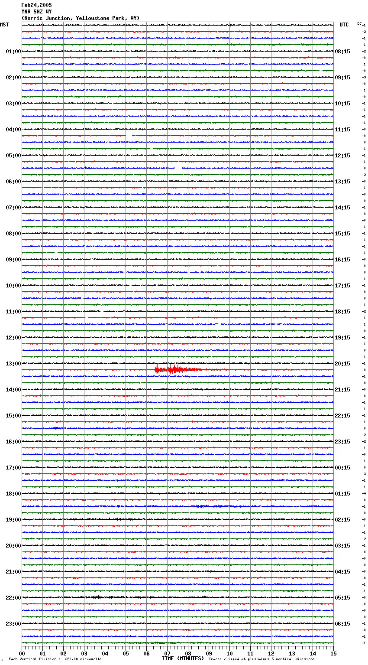The height and width of the screenshot is (665, 368).
Task: Click the Norris Junction, Yellowstone Park location title
Action: [x=81, y=18]
